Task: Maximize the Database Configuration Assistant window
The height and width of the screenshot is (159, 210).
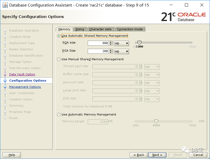Action: pos(186,5)
